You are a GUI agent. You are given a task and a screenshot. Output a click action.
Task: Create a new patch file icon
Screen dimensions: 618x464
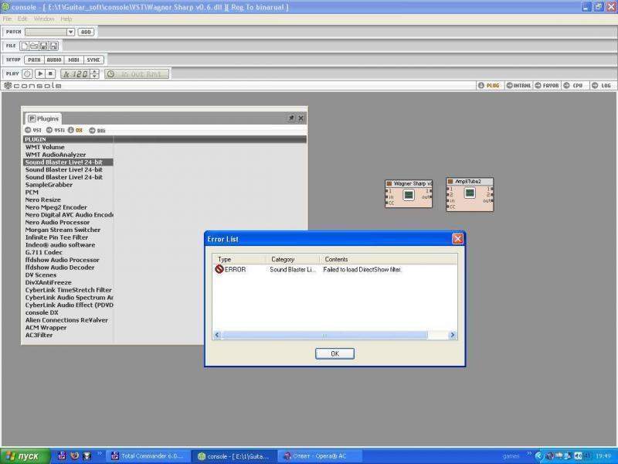click(x=25, y=46)
